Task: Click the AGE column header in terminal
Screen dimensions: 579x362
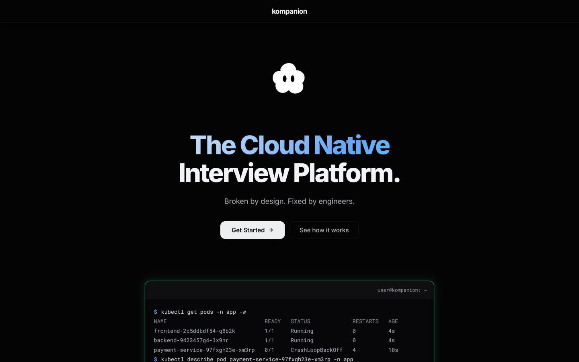Action: [x=393, y=321]
